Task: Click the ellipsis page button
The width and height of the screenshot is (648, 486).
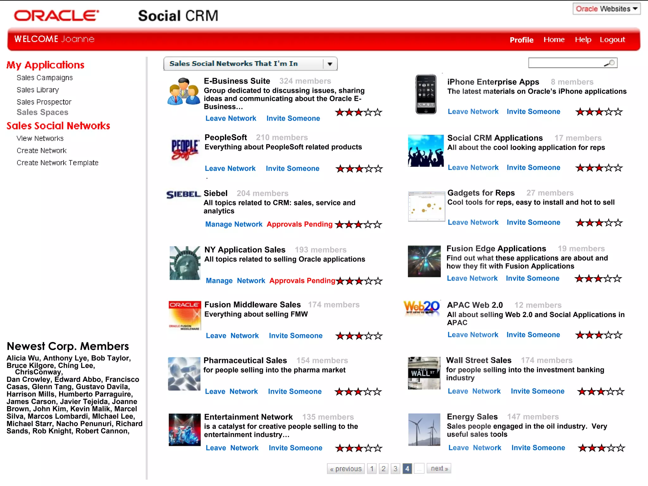Action: (419, 469)
